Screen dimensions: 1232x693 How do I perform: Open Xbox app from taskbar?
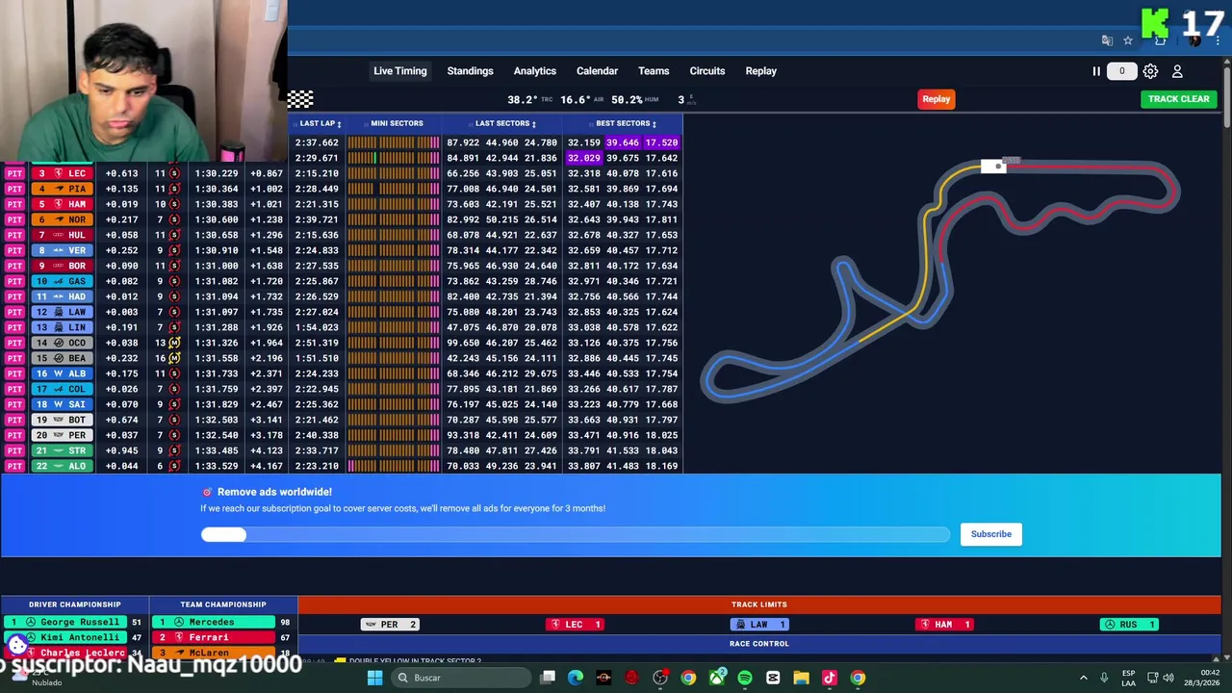click(716, 678)
